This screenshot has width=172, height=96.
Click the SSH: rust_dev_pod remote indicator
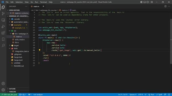(x=9, y=95)
